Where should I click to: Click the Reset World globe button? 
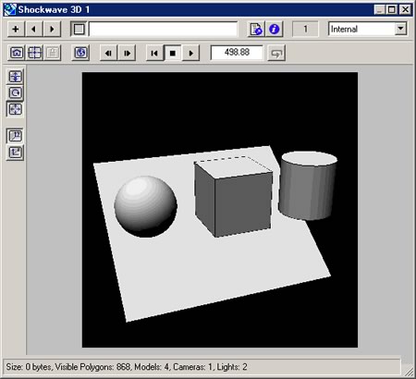click(x=80, y=53)
